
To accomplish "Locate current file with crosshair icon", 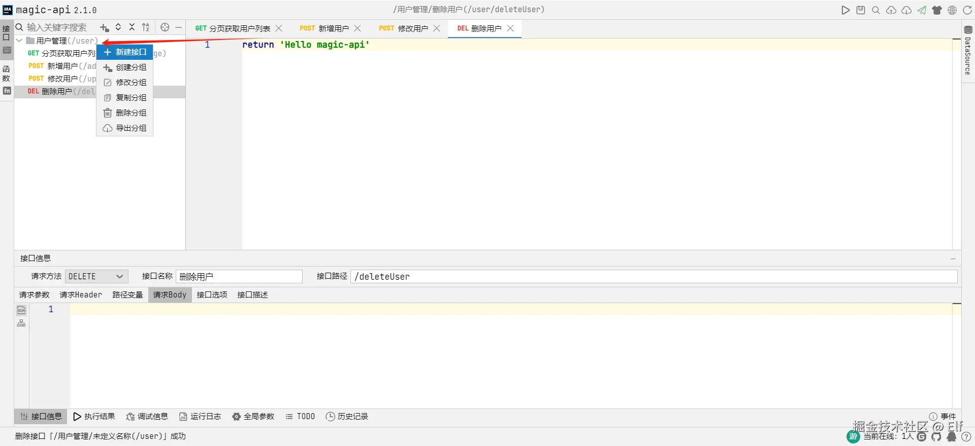I will [165, 27].
